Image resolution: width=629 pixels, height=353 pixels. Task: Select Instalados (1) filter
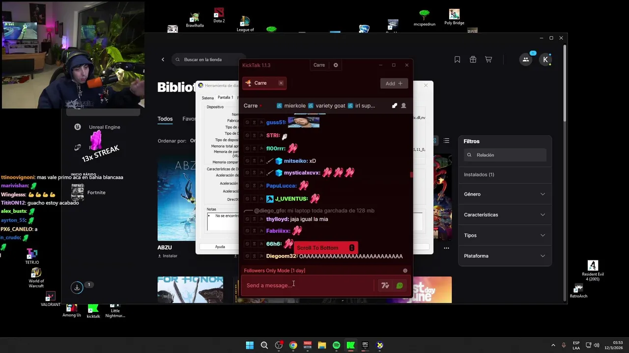pos(479,175)
